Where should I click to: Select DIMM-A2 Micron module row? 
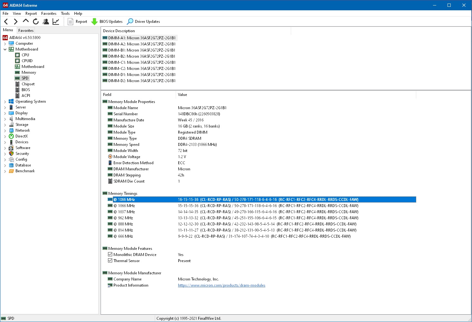coord(139,44)
